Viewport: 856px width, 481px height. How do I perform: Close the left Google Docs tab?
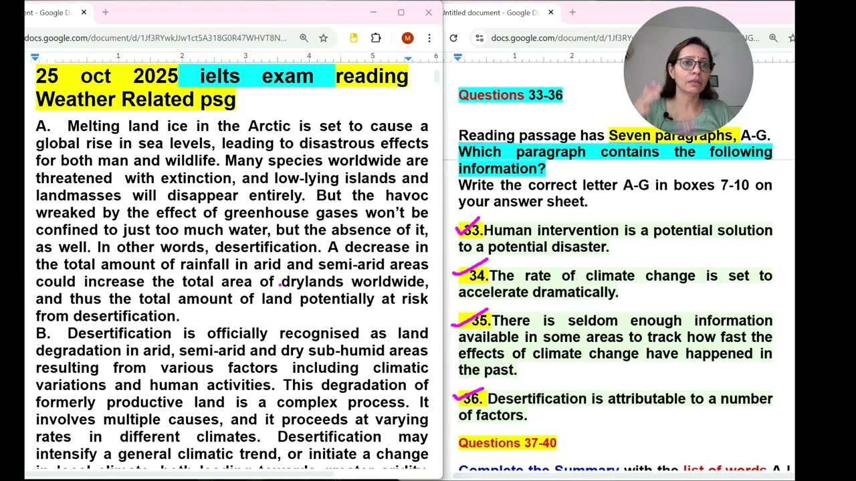[84, 12]
